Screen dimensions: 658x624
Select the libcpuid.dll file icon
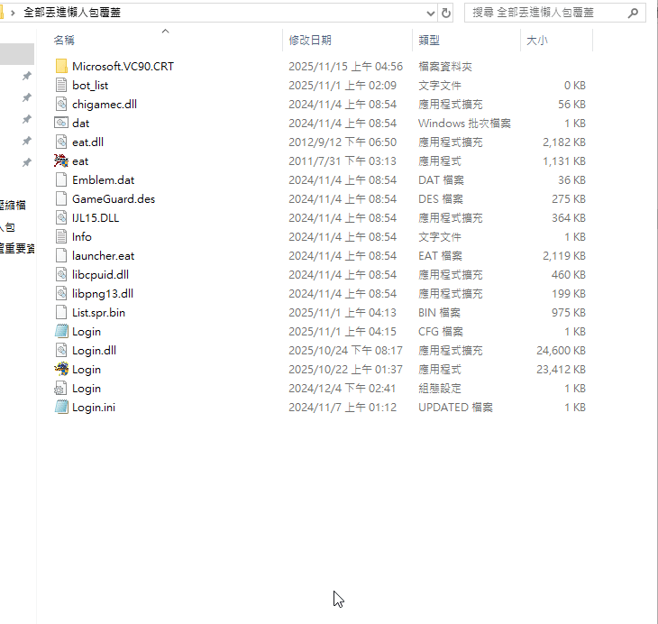(x=61, y=274)
